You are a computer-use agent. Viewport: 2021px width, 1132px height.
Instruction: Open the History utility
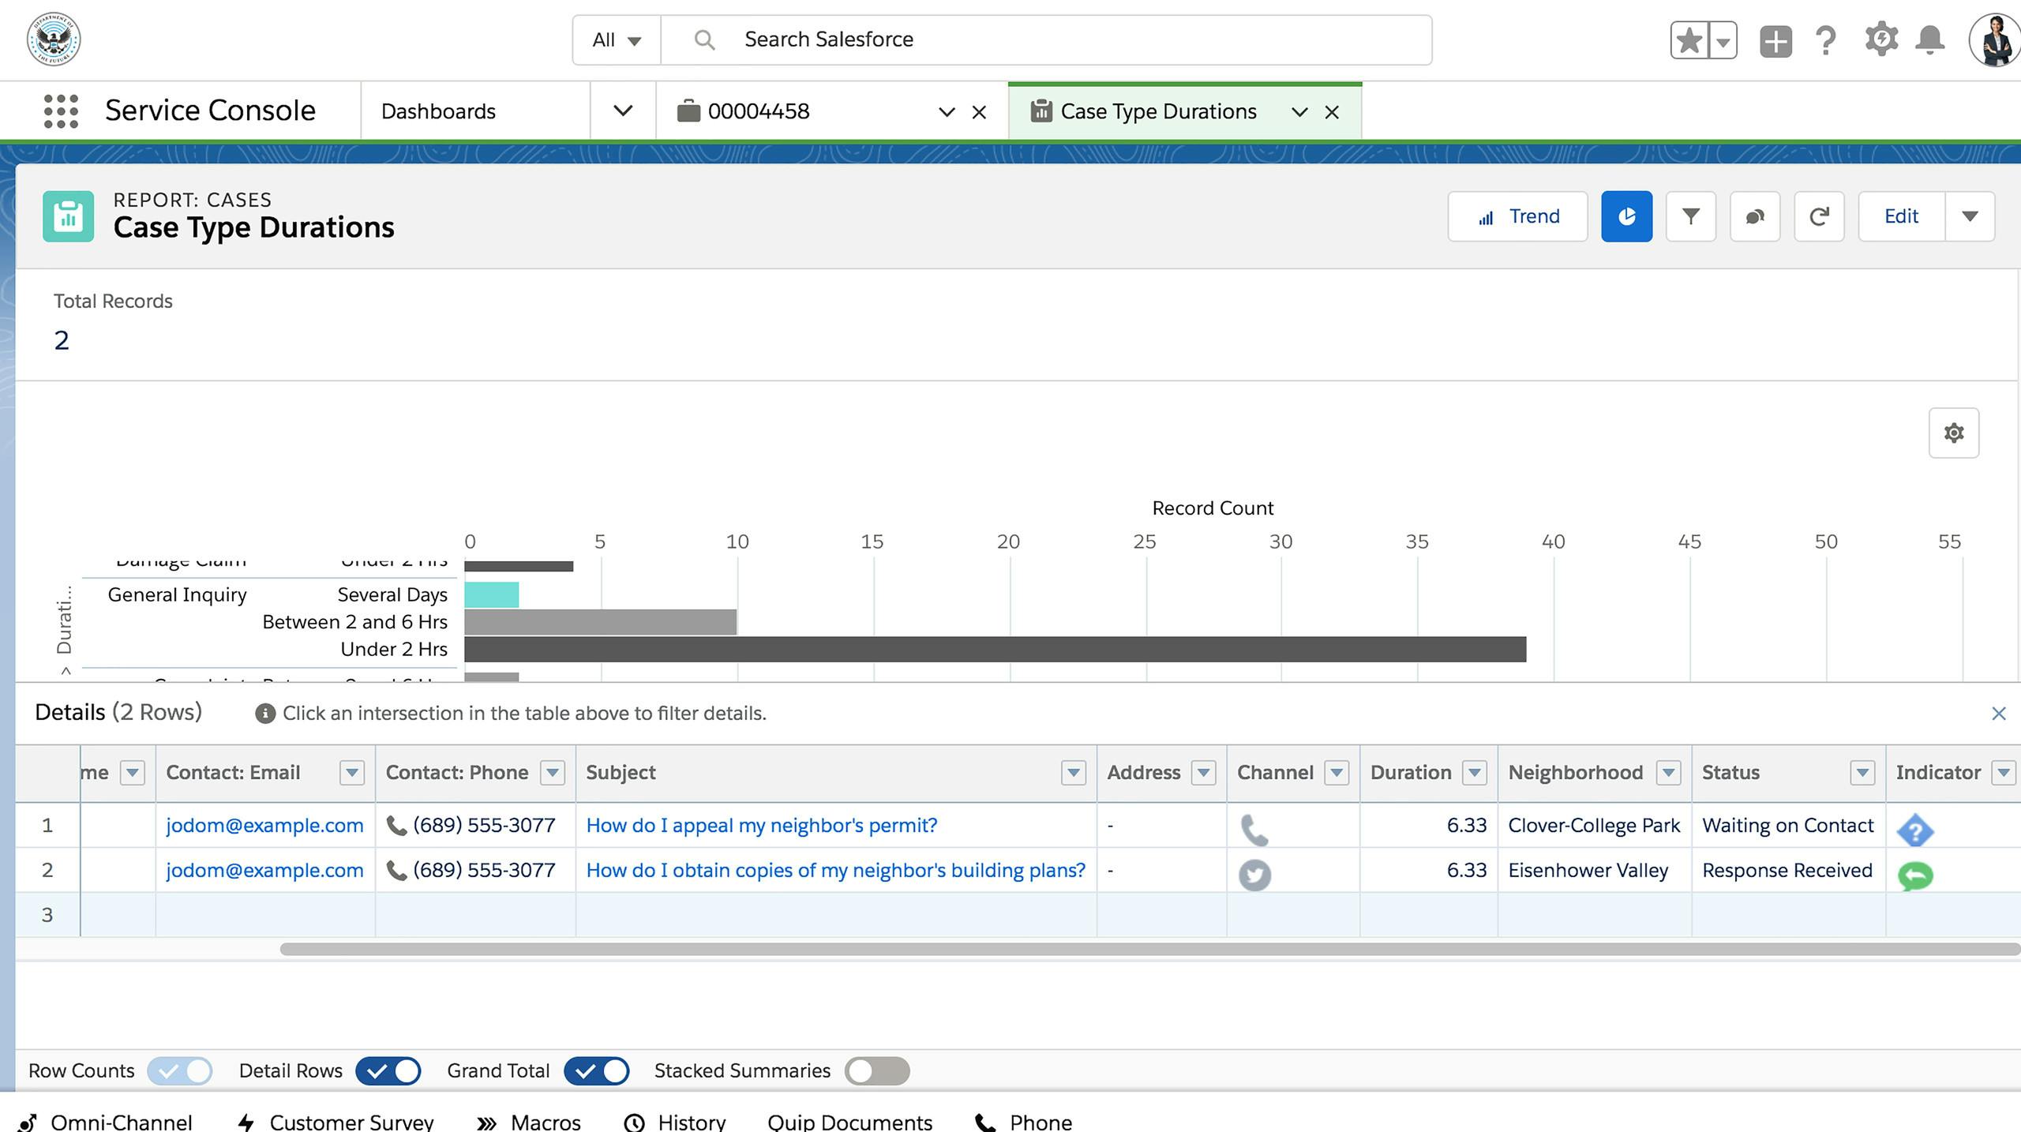click(674, 1122)
